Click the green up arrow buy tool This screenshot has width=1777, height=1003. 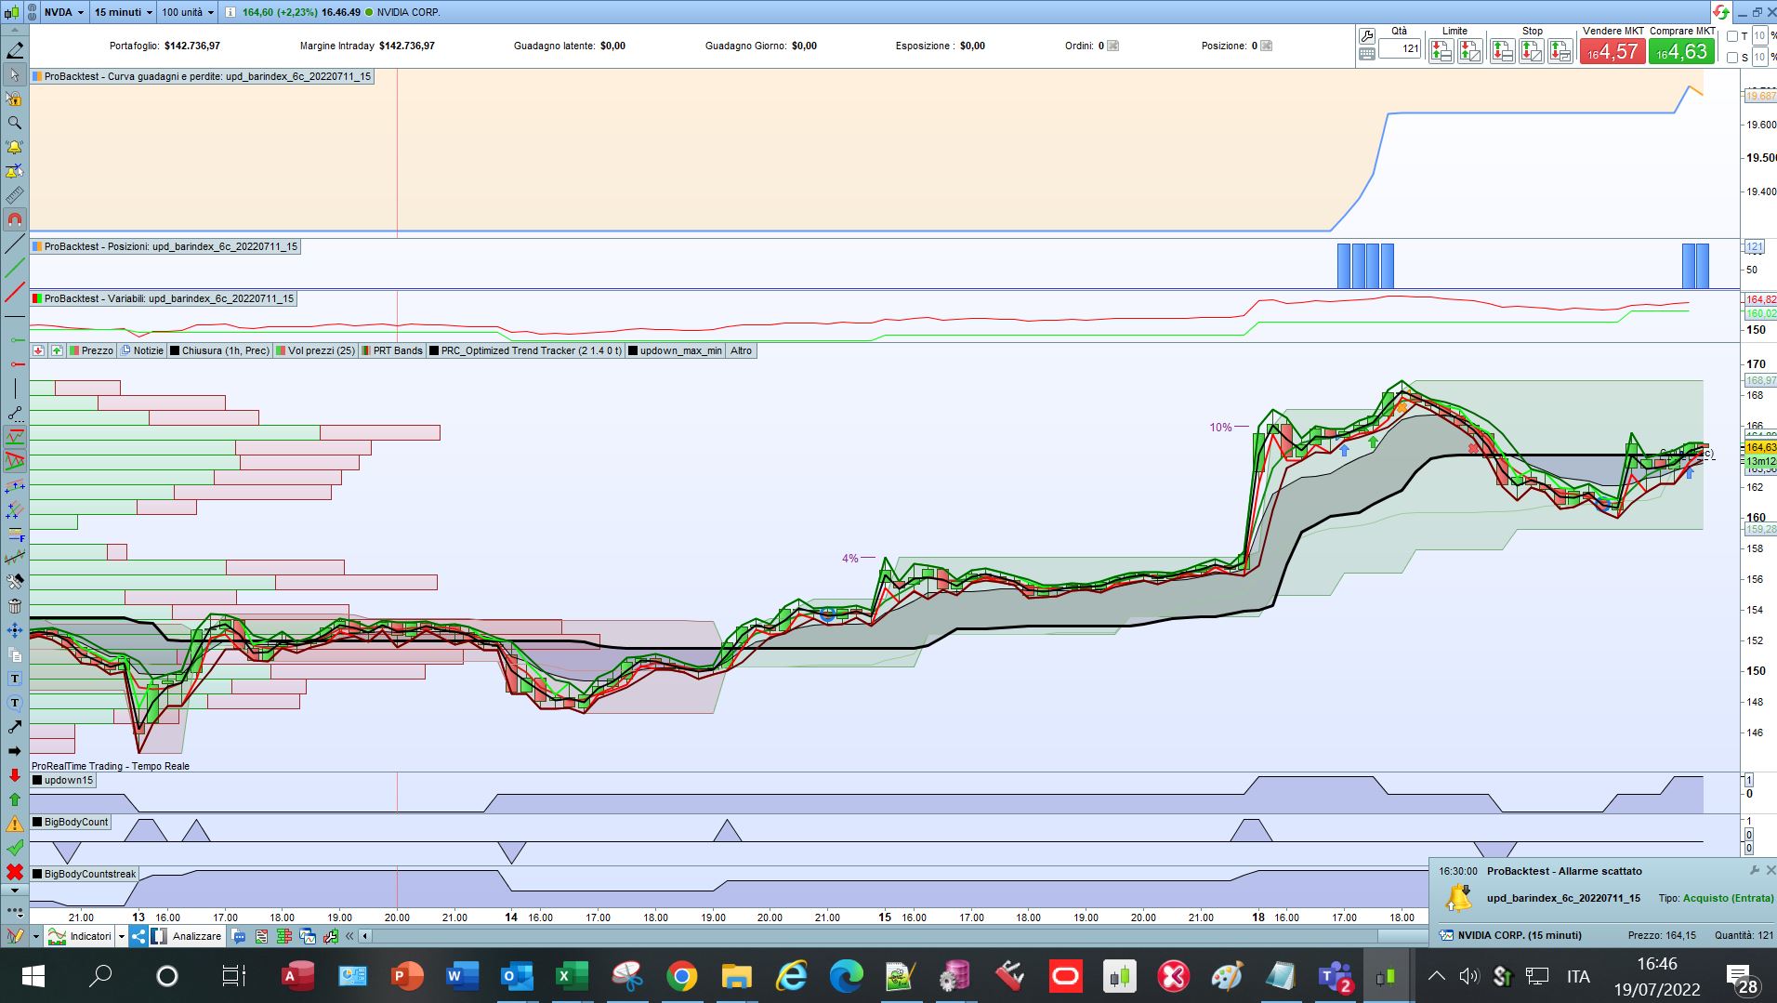15,799
